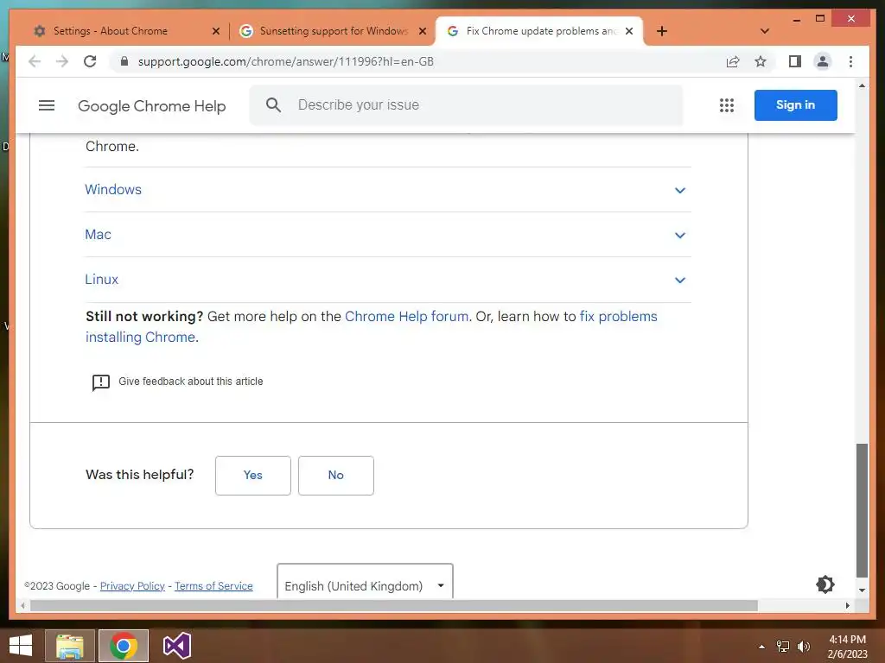Click the search magnifier icon
The height and width of the screenshot is (663, 885).
click(273, 104)
